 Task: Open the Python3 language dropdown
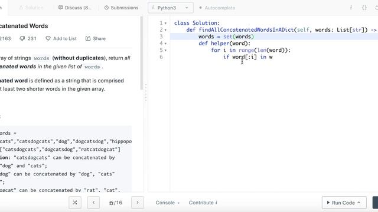pos(171,8)
